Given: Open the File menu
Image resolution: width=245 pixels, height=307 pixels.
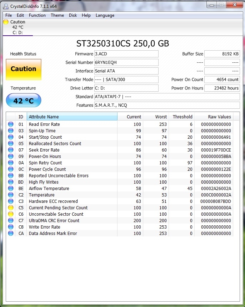Looking at the screenshot, I should tap(9, 15).
